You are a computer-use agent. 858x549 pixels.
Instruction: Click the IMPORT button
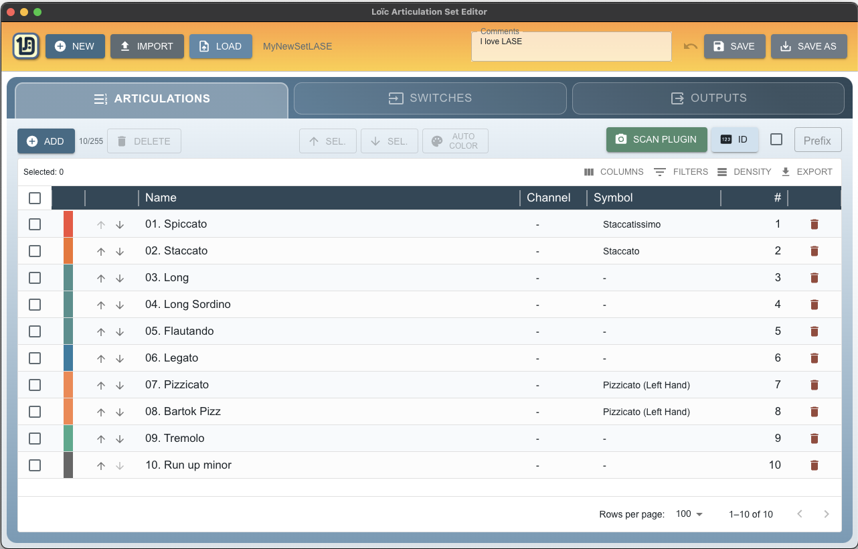pos(147,46)
